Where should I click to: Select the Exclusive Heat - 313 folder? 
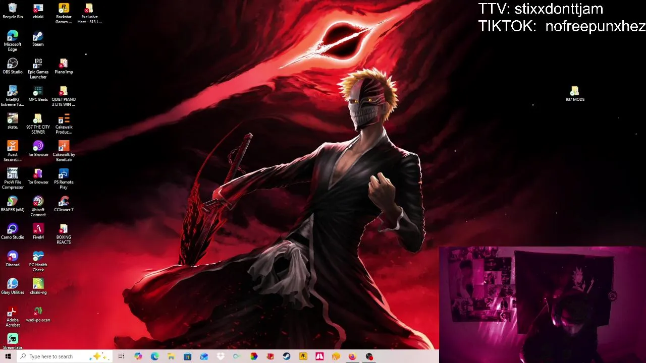(89, 14)
